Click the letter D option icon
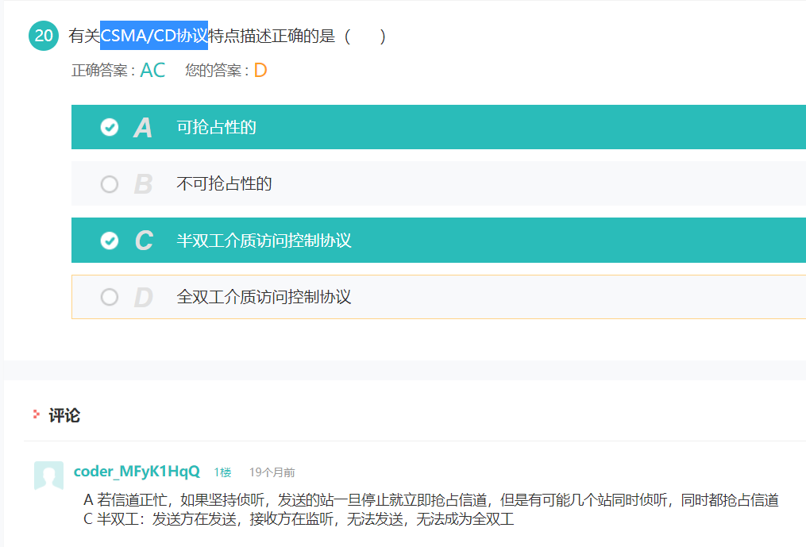Screen dimensions: 806x547 144,297
